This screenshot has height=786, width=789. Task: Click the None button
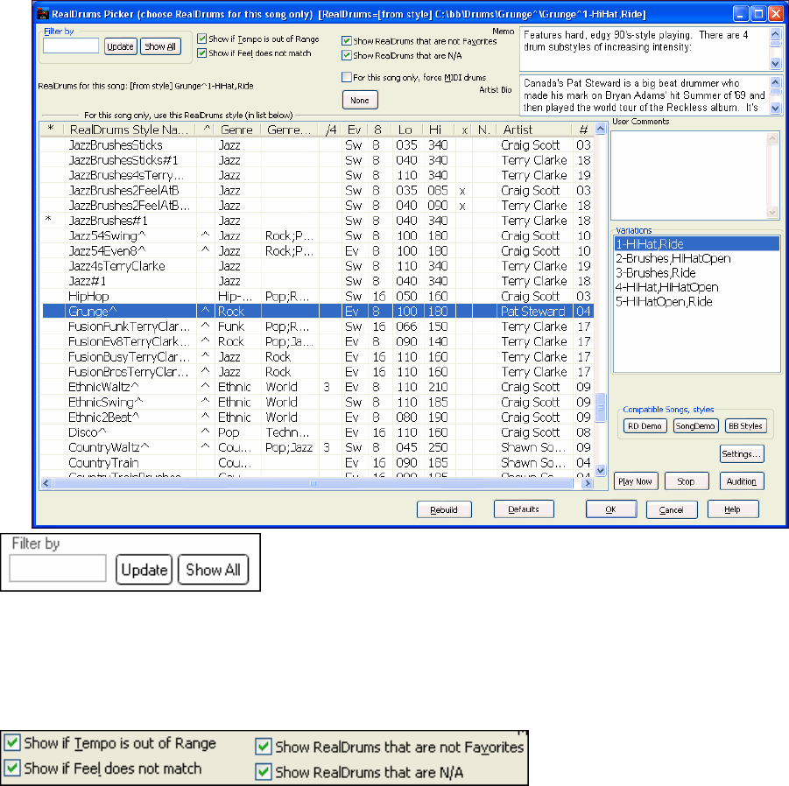point(359,100)
